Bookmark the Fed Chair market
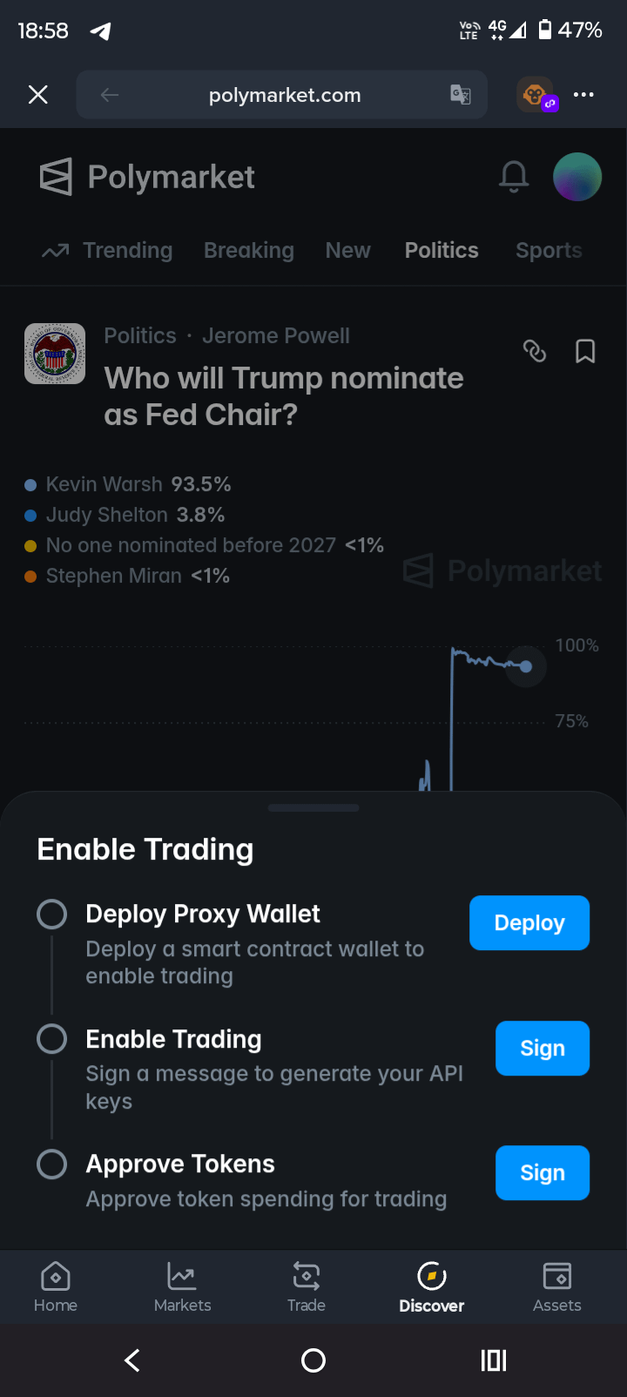Viewport: 627px width, 1397px height. [x=585, y=351]
